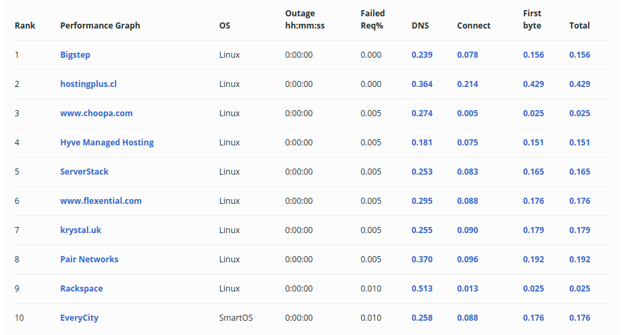Open www.flexential.com performance graph
The height and width of the screenshot is (335, 624).
coord(101,201)
